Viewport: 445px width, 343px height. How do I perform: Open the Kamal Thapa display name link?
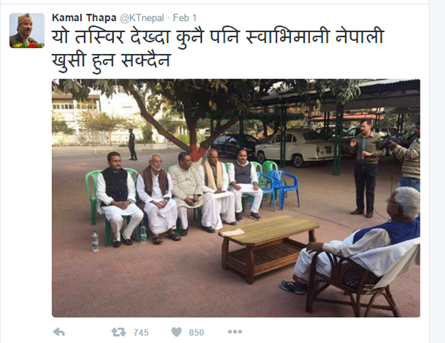click(84, 18)
